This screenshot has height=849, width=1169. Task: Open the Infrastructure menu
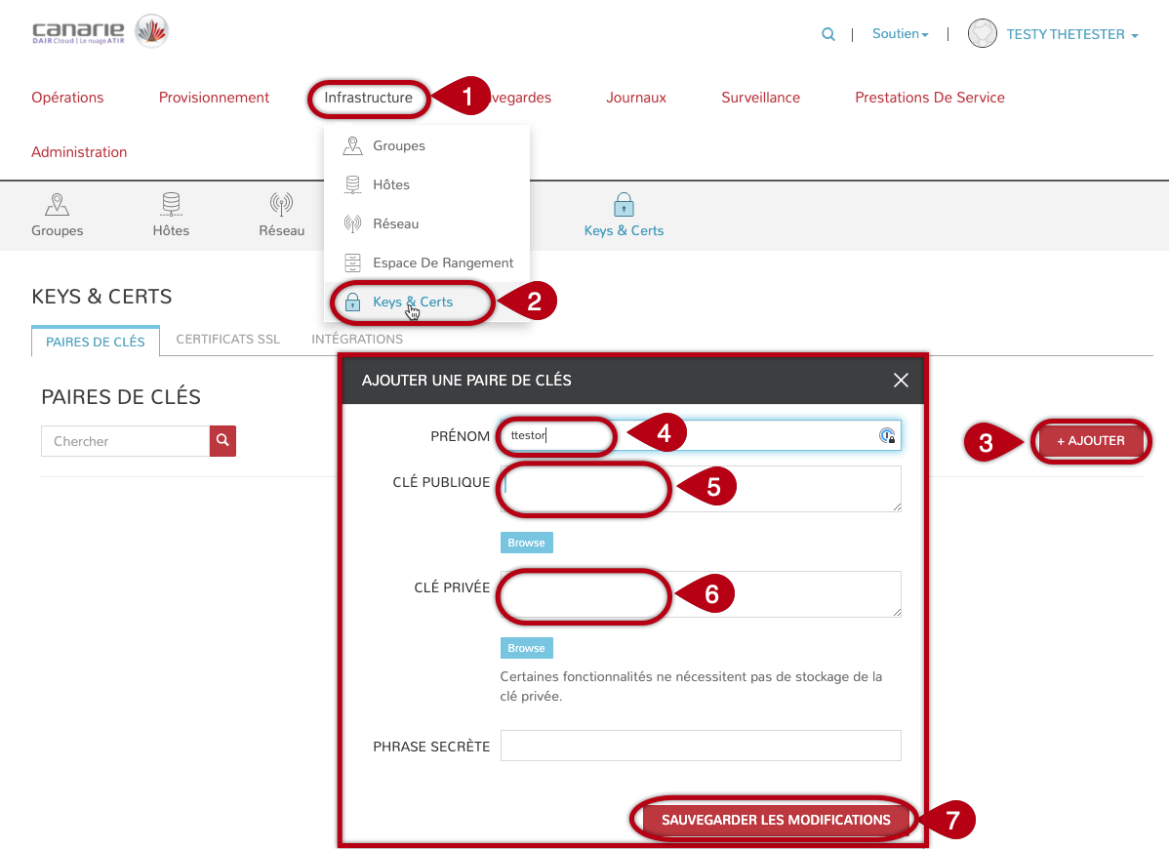click(368, 98)
